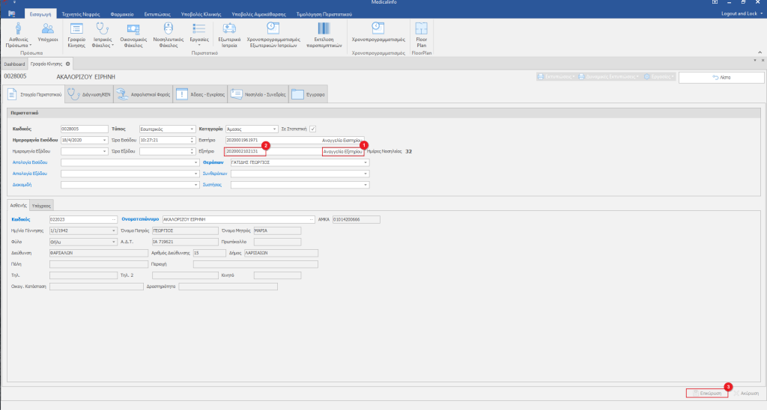The width and height of the screenshot is (767, 410).
Task: Expand the Τύπος dropdown
Action: click(192, 129)
